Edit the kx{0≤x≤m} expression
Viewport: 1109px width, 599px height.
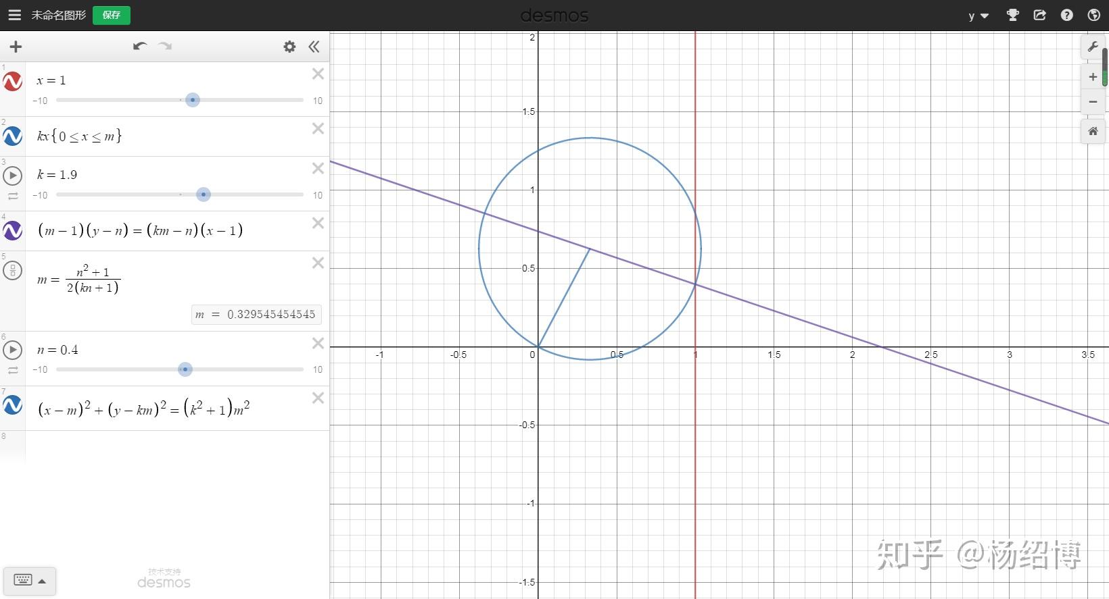pyautogui.click(x=79, y=136)
